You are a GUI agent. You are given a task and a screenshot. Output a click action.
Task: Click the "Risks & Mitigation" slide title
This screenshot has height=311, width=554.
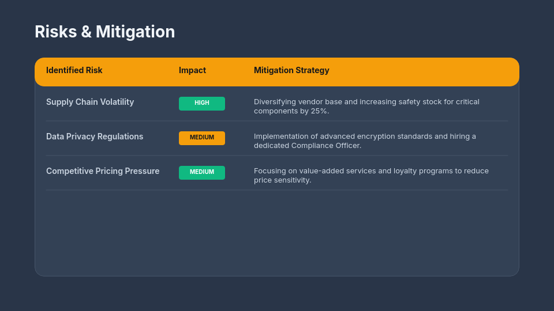pyautogui.click(x=104, y=32)
